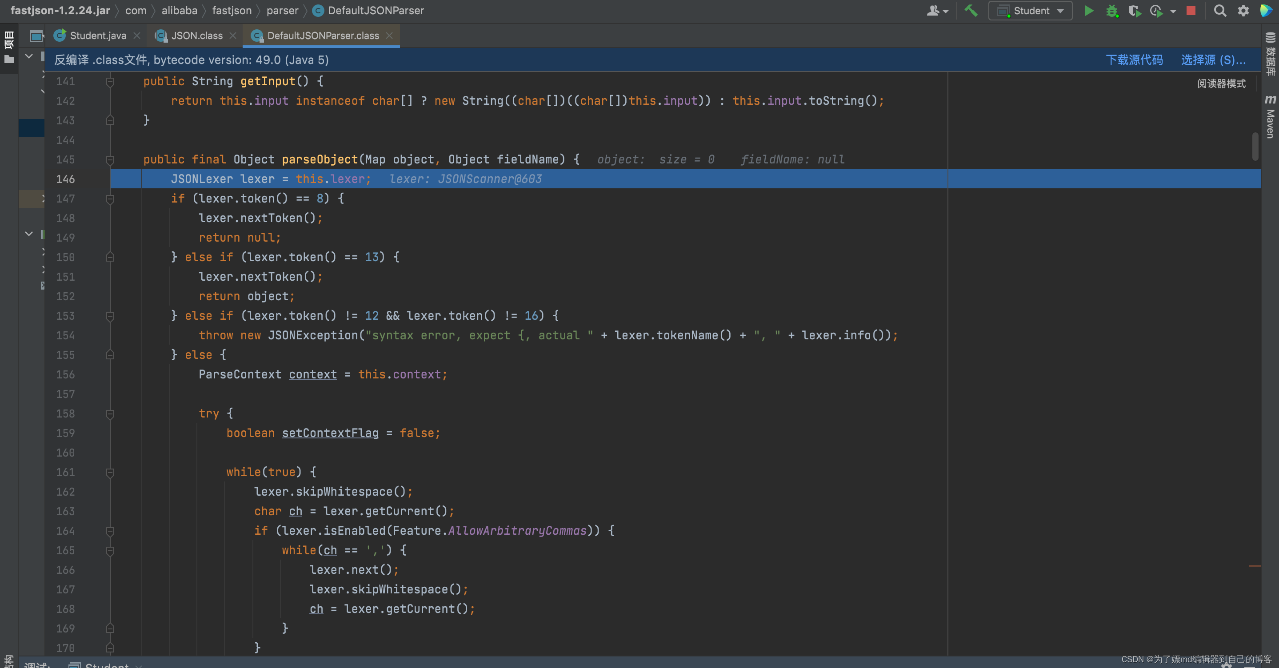Image resolution: width=1279 pixels, height=668 pixels.
Task: Click the green Run button
Action: click(1088, 11)
